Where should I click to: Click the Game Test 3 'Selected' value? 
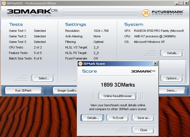click(x=40, y=42)
